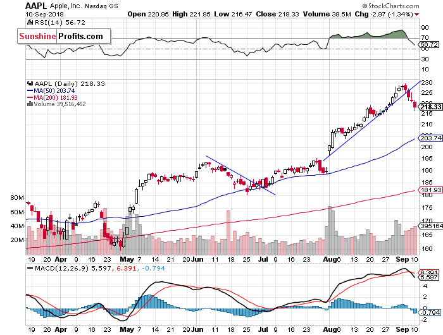Click the chart date 10-Sep-2018
The image size is (443, 335).
(x=45, y=14)
